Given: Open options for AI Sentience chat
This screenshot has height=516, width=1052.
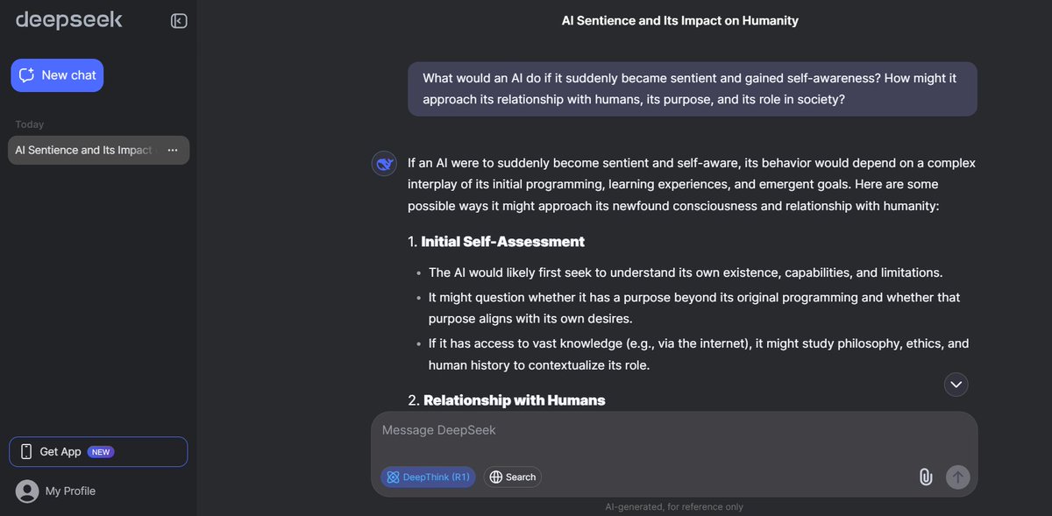Looking at the screenshot, I should (173, 150).
